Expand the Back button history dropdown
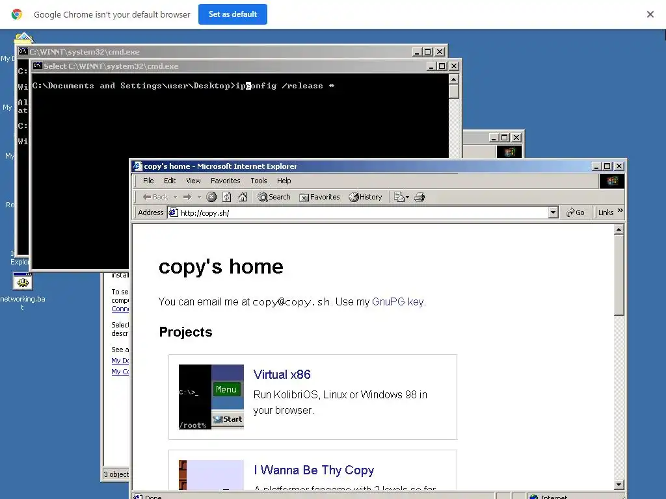 click(x=175, y=198)
